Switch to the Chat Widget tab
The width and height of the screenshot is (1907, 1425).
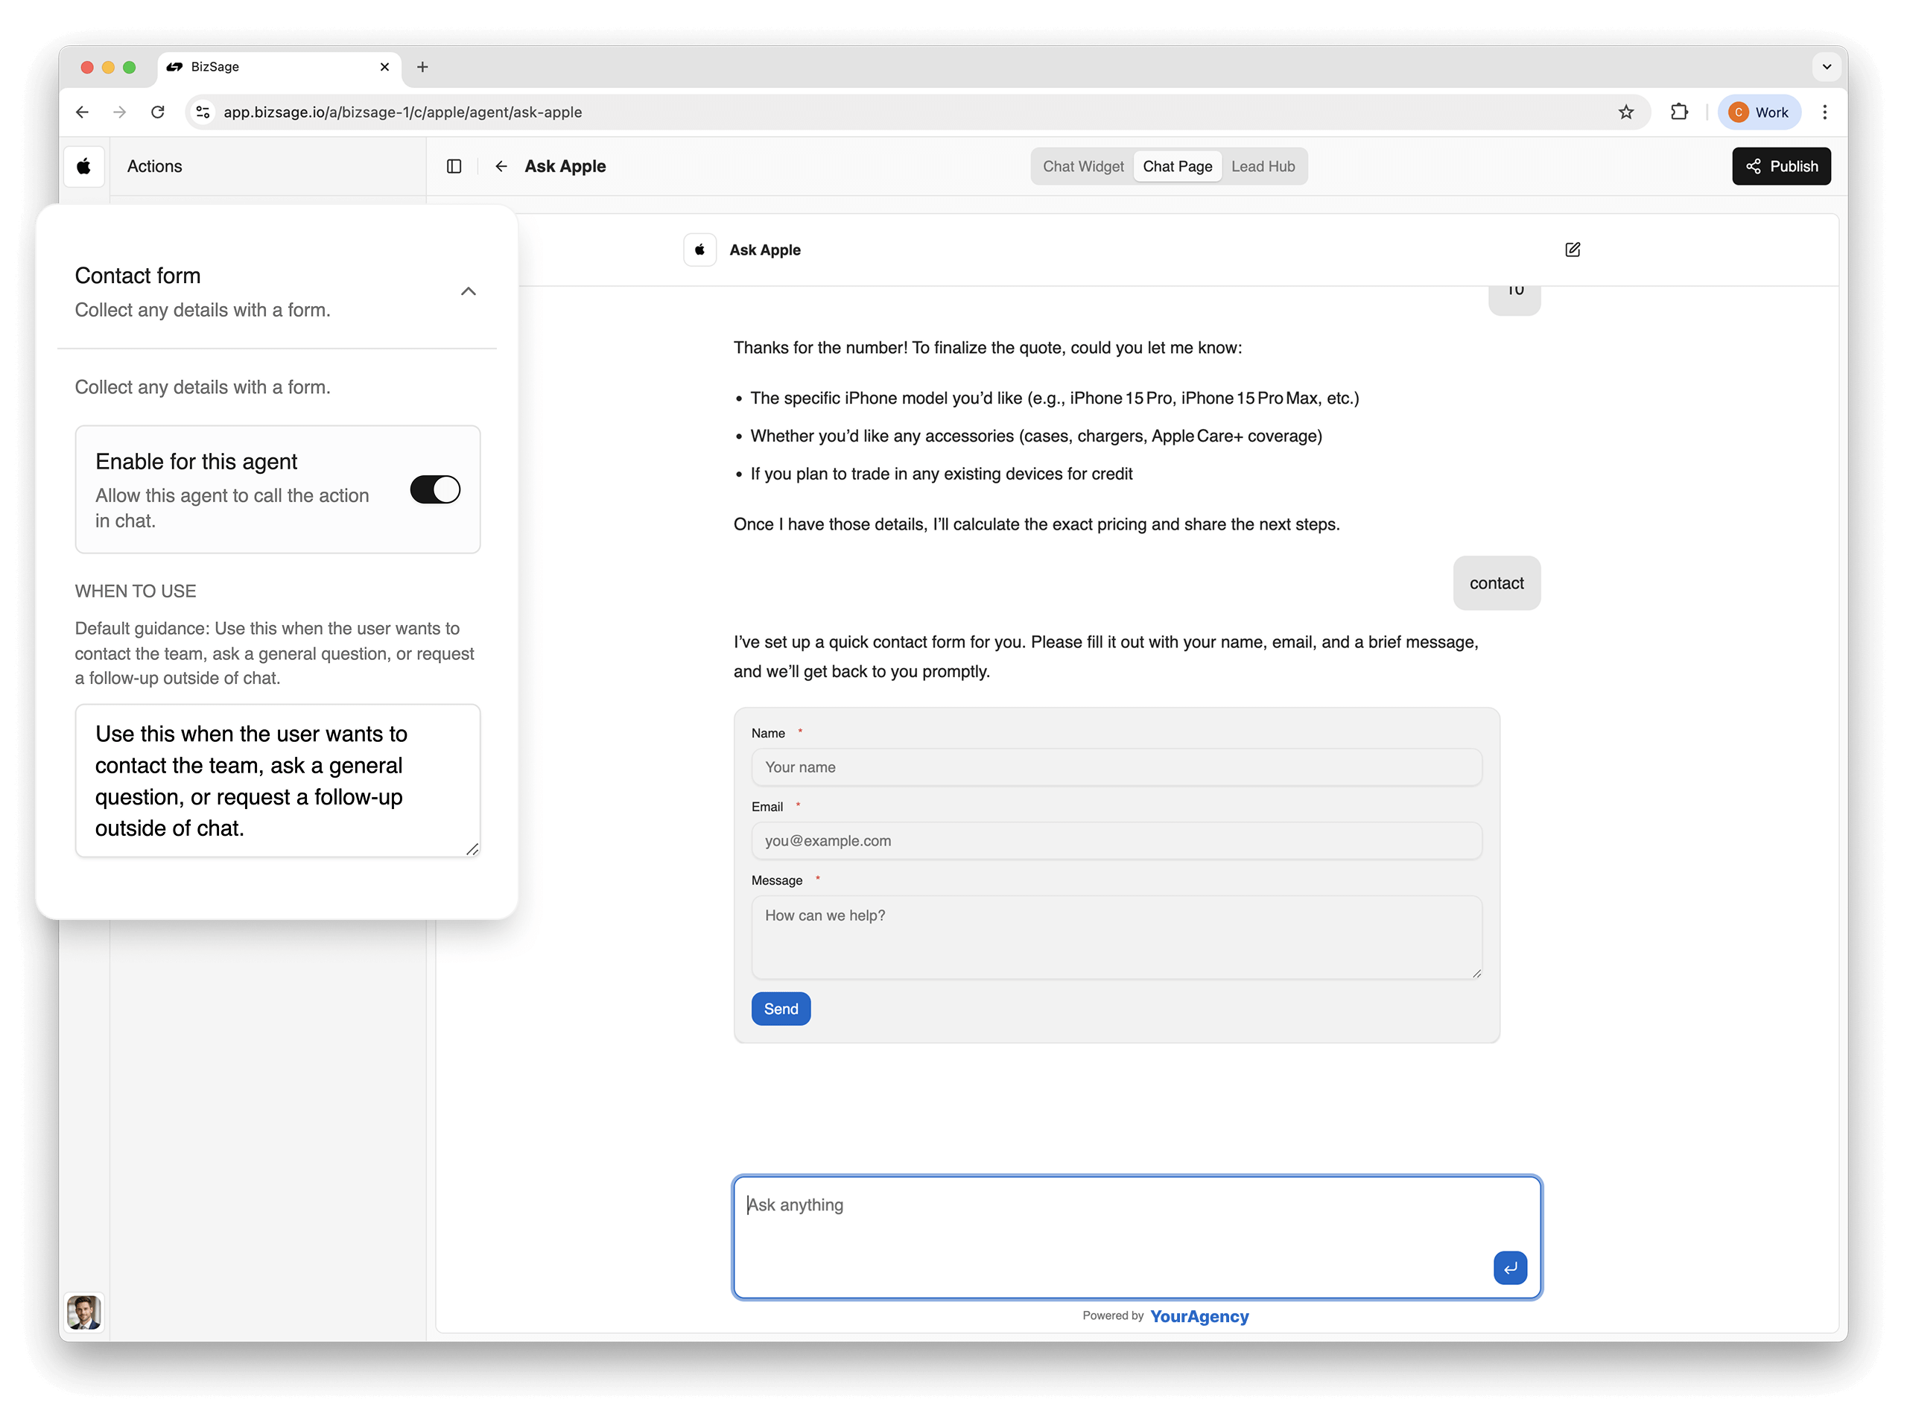pos(1083,166)
